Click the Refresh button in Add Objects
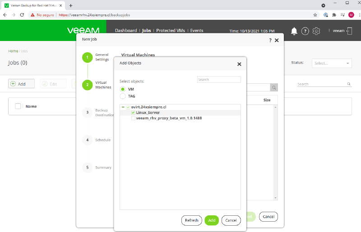 tap(191, 220)
